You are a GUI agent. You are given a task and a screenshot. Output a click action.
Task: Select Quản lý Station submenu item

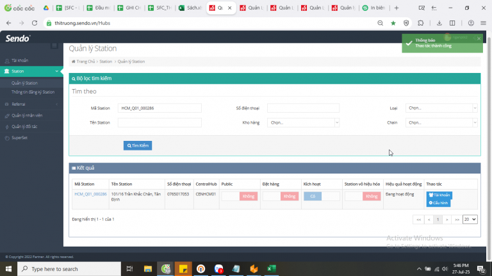(24, 83)
